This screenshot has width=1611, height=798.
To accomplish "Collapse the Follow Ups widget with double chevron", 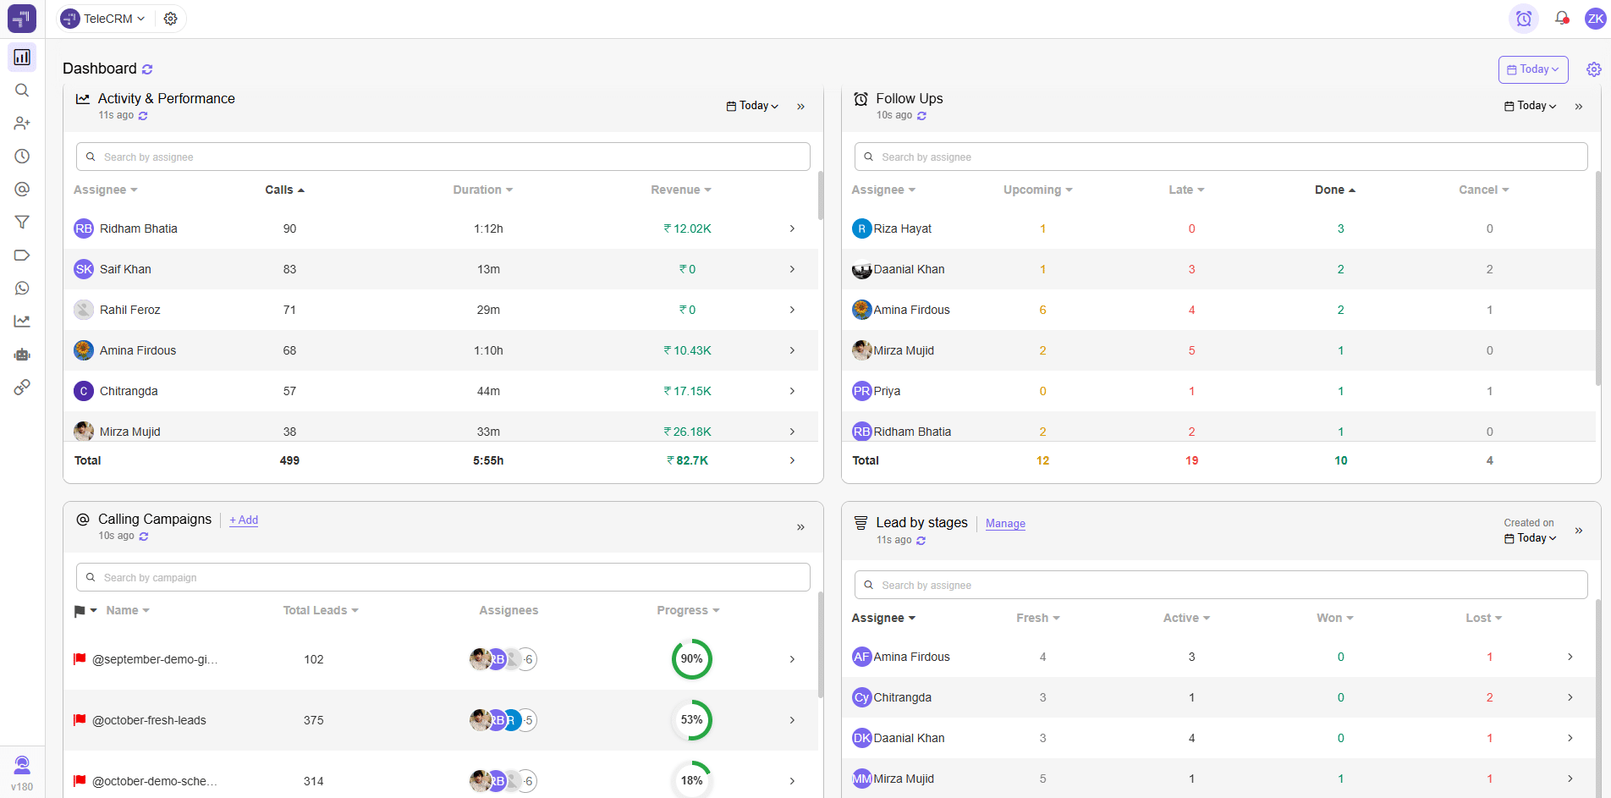I will (1579, 107).
